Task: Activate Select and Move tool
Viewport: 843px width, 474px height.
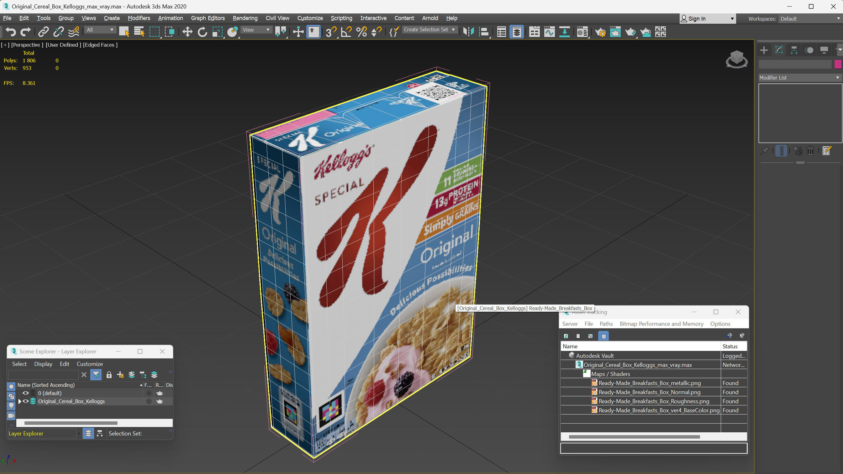Action: coord(187,32)
